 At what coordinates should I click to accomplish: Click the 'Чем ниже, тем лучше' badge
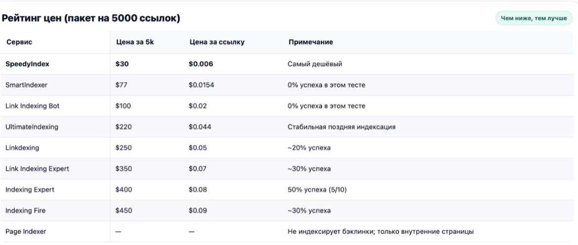(x=534, y=18)
